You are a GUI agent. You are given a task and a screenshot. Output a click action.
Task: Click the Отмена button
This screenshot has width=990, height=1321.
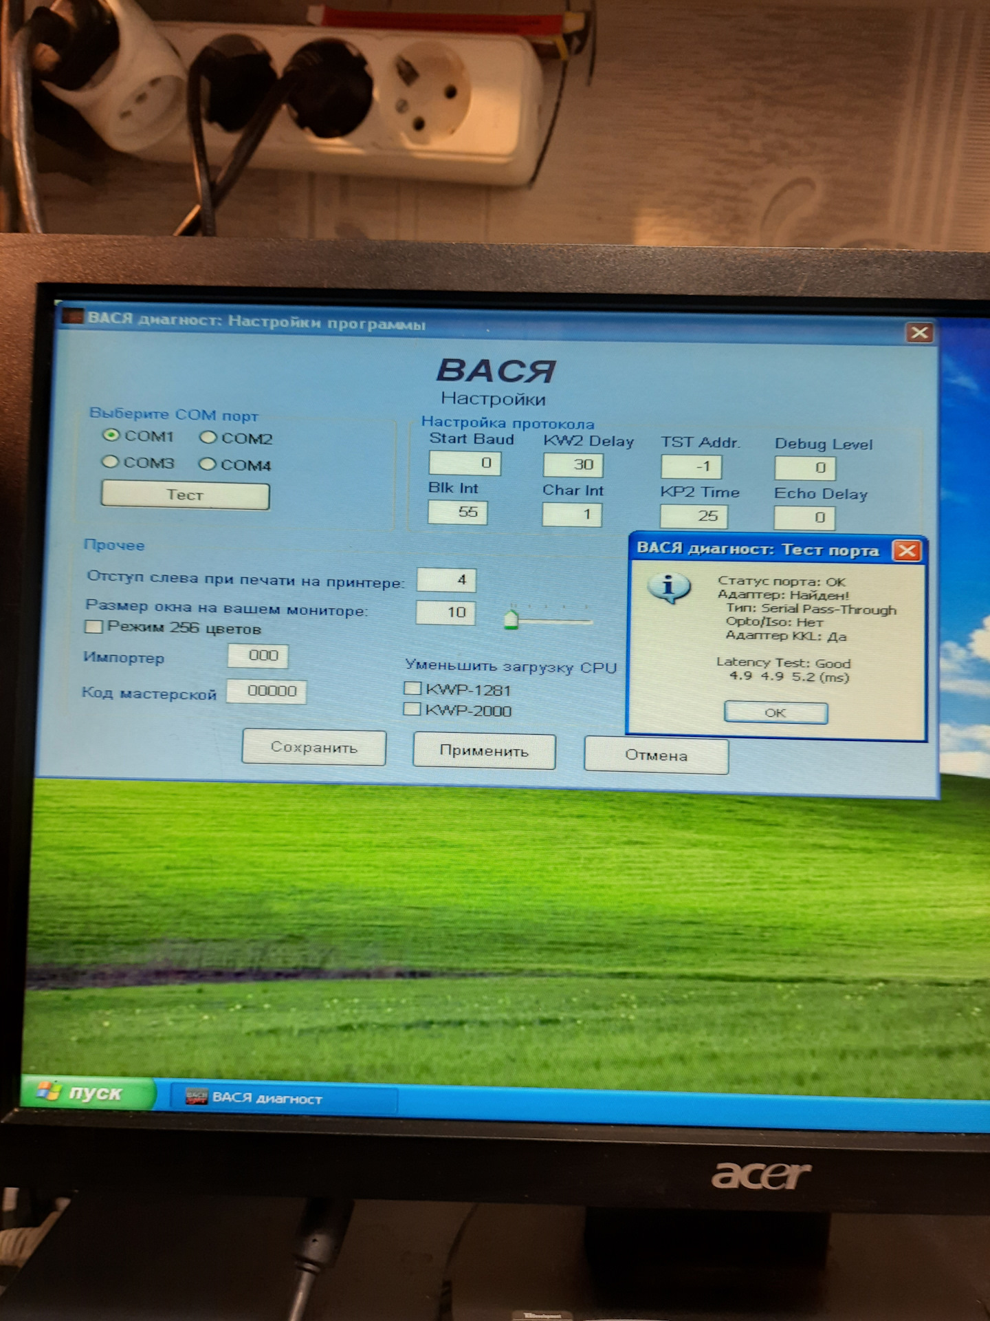(657, 755)
